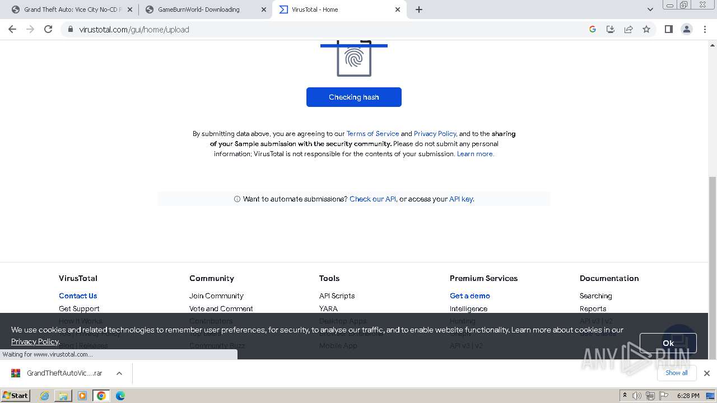
Task: Open API Scripts under Tools
Action: 337,296
